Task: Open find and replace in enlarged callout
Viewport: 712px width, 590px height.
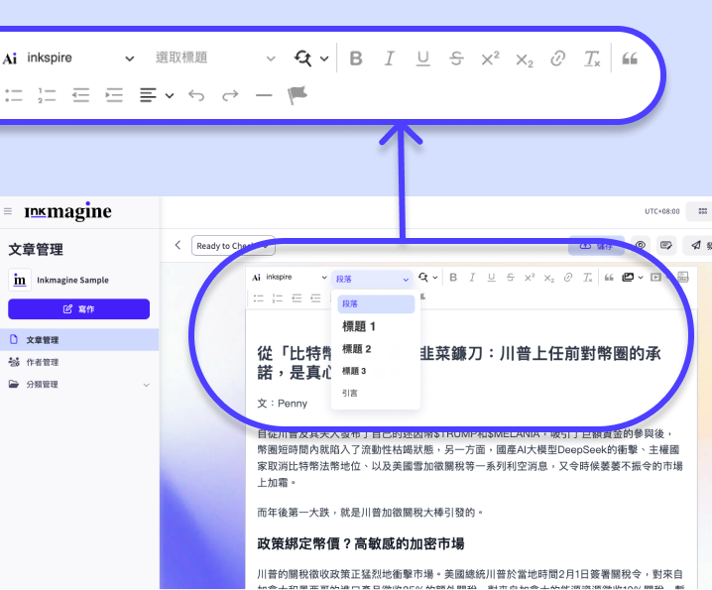Action: tap(302, 59)
